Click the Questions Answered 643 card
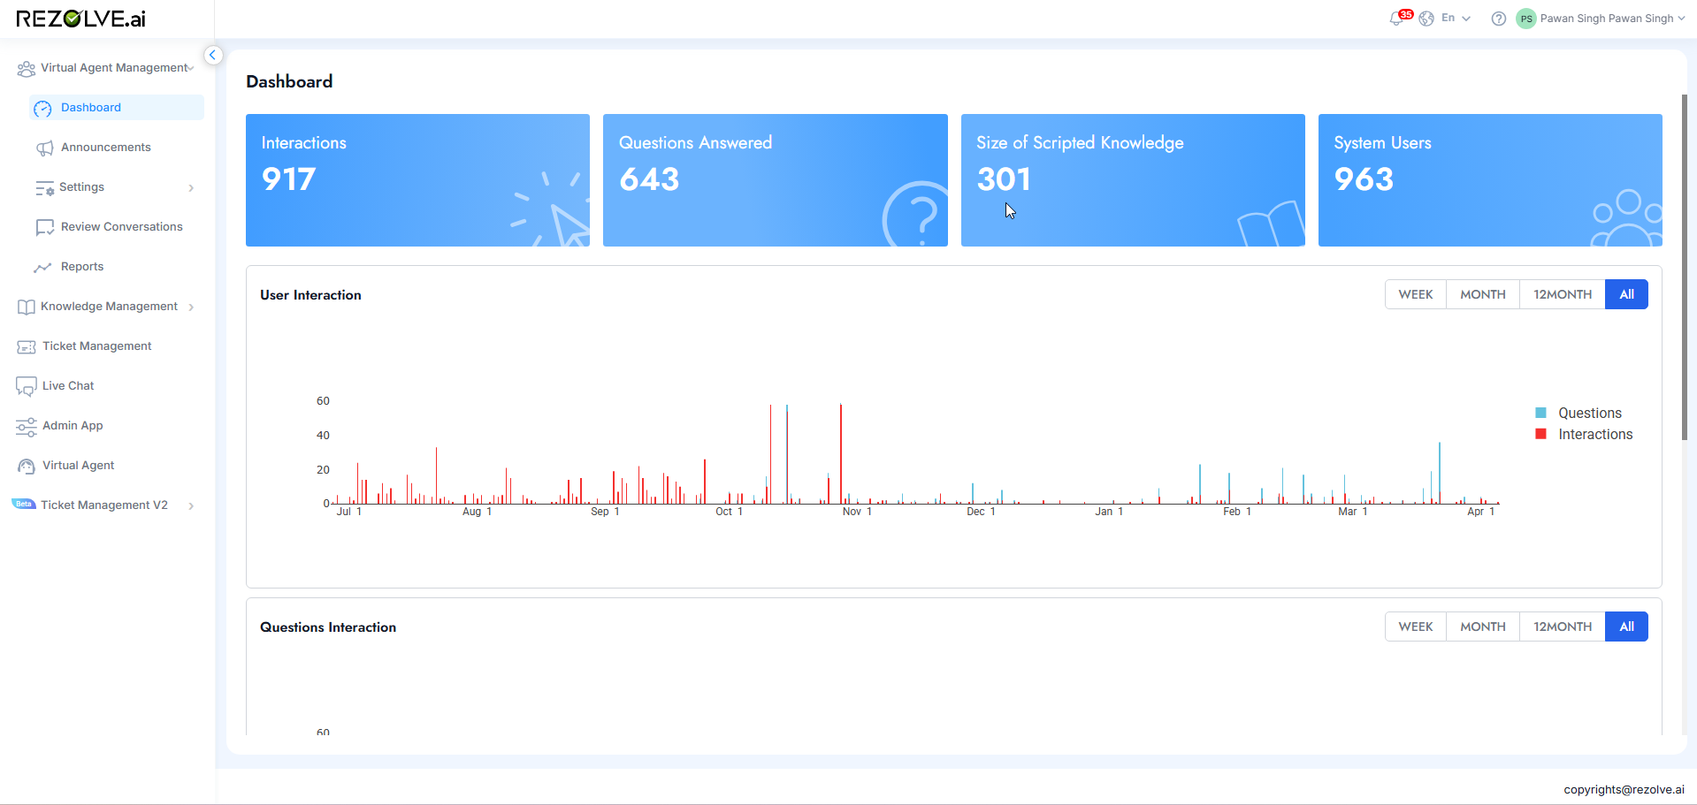Viewport: 1697px width, 805px height. (x=776, y=180)
